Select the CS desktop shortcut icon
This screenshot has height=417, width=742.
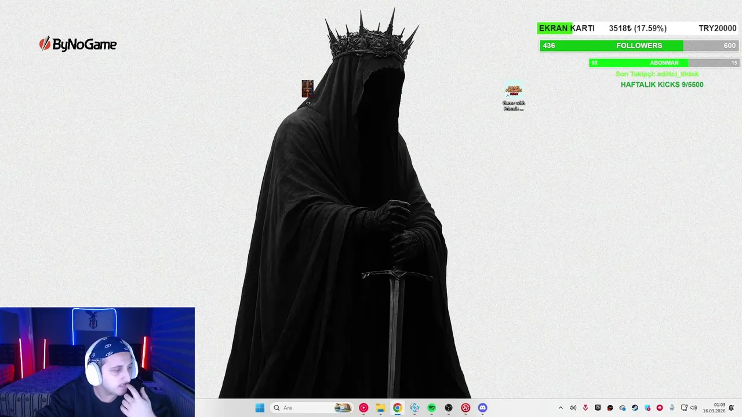point(307,93)
